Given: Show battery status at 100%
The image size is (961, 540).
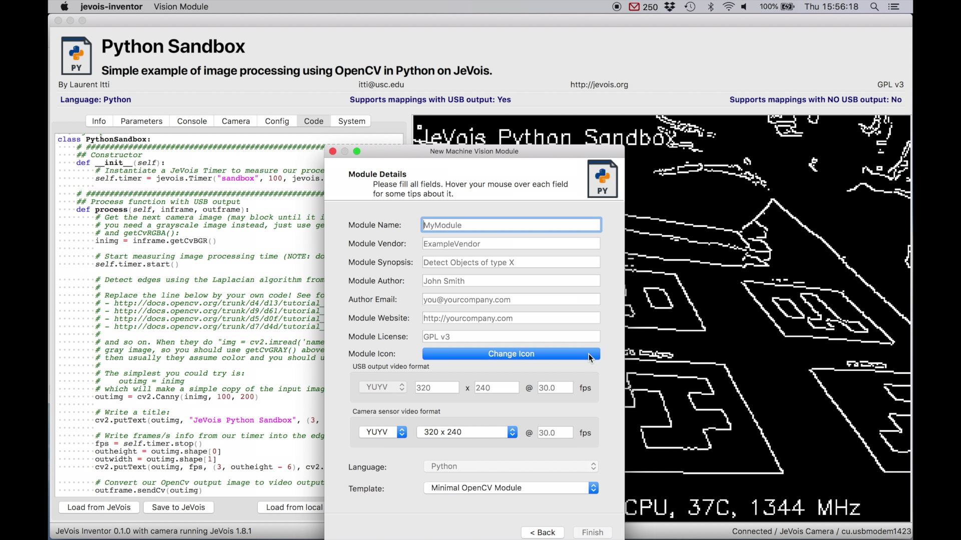Looking at the screenshot, I should [777, 6].
